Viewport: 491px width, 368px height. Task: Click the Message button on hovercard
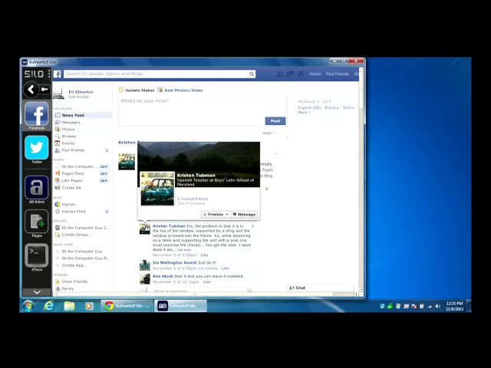[244, 215]
